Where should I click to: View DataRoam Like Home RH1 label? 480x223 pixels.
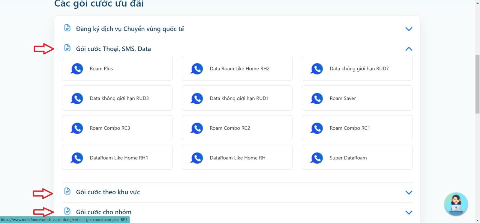(x=119, y=158)
